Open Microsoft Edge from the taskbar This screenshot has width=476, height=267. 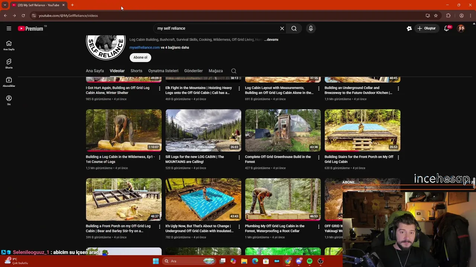pyautogui.click(x=255, y=261)
